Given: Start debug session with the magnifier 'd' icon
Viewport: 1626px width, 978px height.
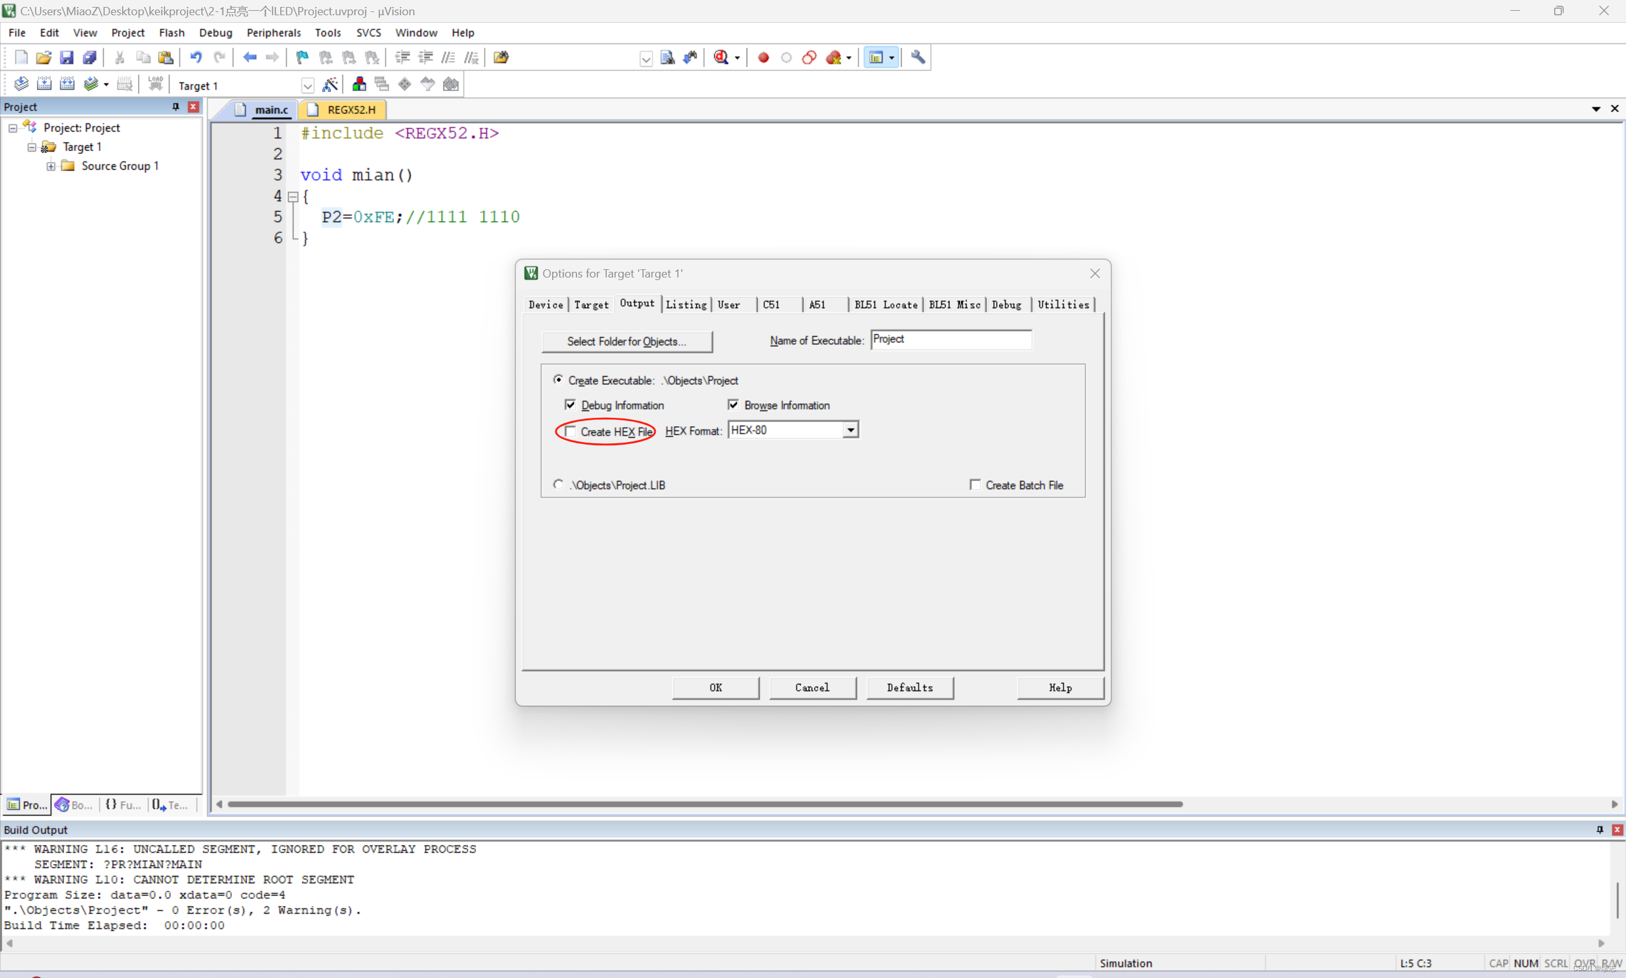Looking at the screenshot, I should 721,57.
